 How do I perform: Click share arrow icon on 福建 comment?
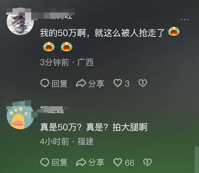81,162
